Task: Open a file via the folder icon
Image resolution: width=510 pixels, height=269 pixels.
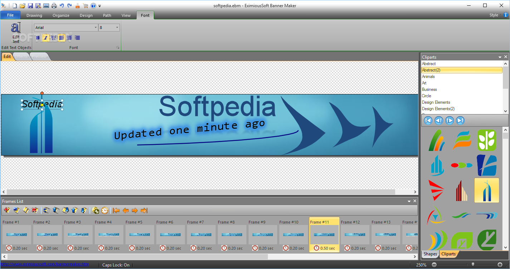Action: click(23, 6)
